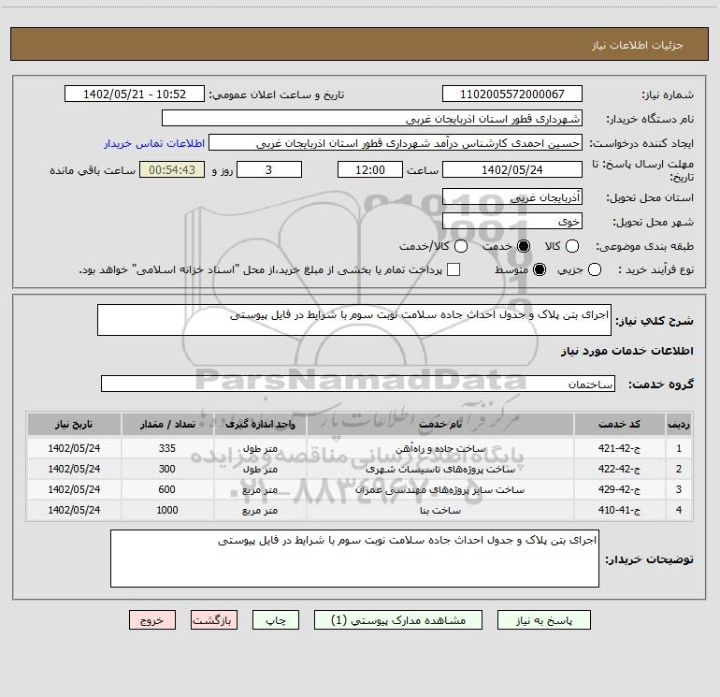Click the خروج exit button
This screenshot has height=697, width=720.
(152, 620)
